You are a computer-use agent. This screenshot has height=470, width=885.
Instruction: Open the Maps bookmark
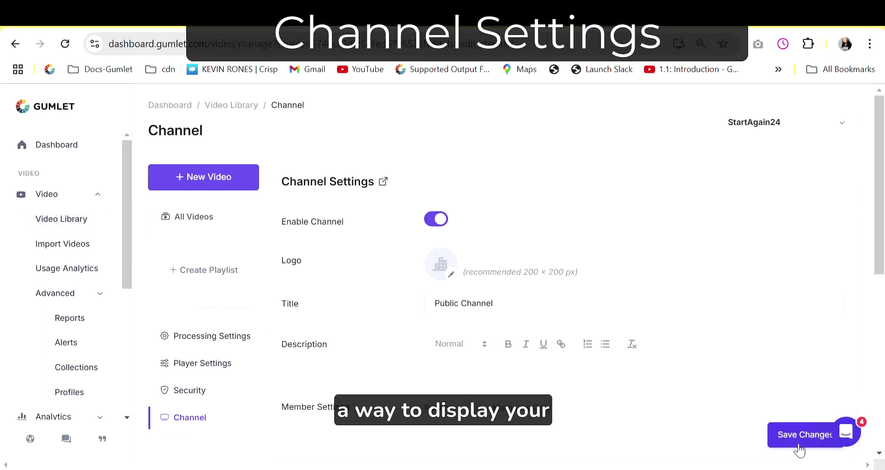(519, 69)
